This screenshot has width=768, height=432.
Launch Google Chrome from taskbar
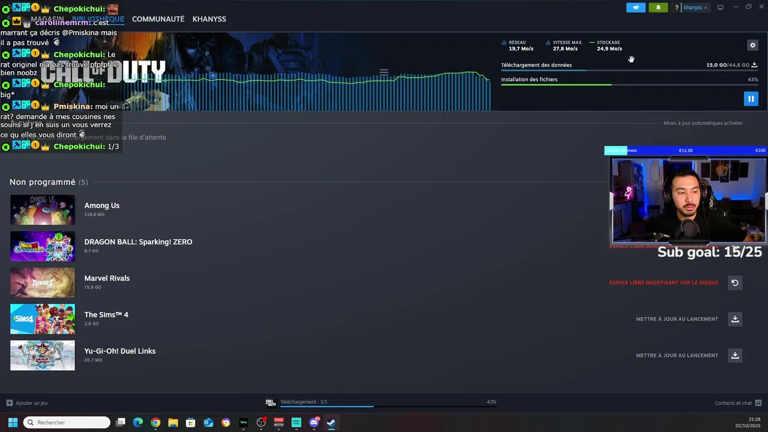(x=155, y=422)
